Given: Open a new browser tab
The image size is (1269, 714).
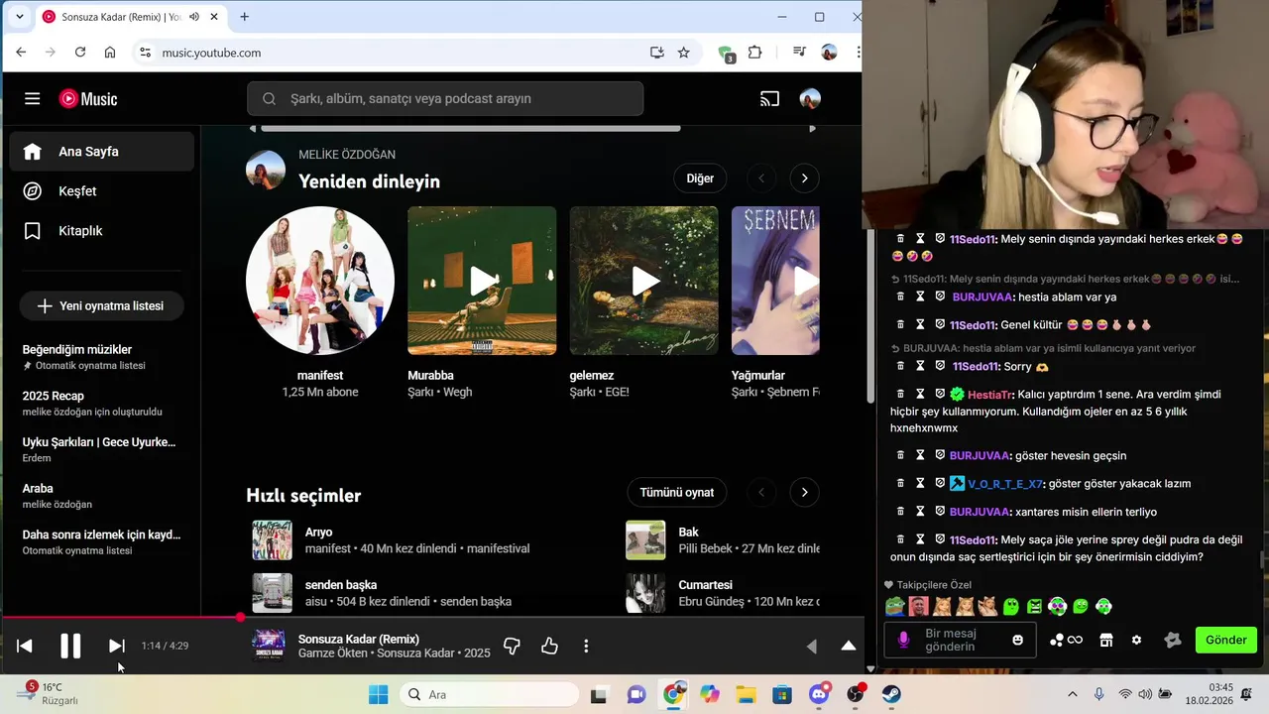Looking at the screenshot, I should point(244,17).
